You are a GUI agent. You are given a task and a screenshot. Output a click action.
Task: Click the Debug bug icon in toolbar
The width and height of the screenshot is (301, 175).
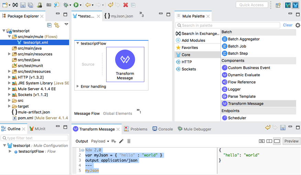66,5
